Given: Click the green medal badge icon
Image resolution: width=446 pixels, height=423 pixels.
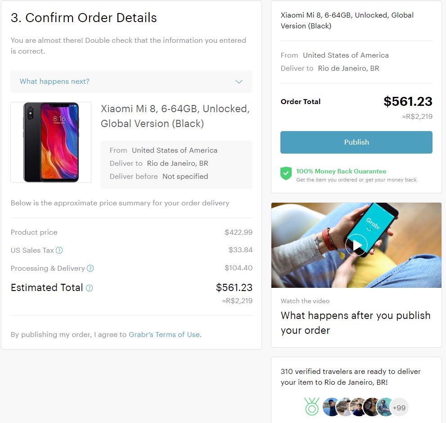Looking at the screenshot, I should pos(311,406).
